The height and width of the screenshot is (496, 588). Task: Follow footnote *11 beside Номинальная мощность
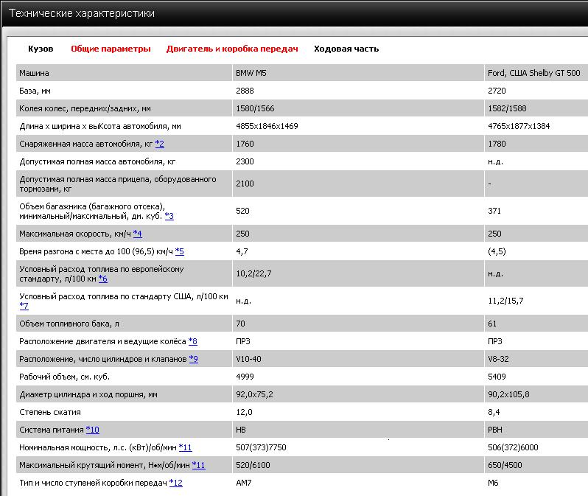coord(185,447)
